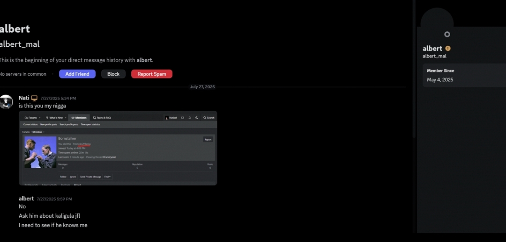Click the Add Friend button
Image resolution: width=506 pixels, height=242 pixels.
pyautogui.click(x=77, y=74)
